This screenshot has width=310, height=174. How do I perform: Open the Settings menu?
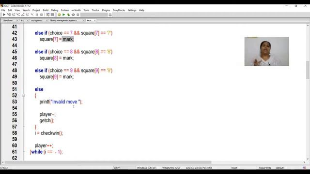pyautogui.click(x=132, y=10)
